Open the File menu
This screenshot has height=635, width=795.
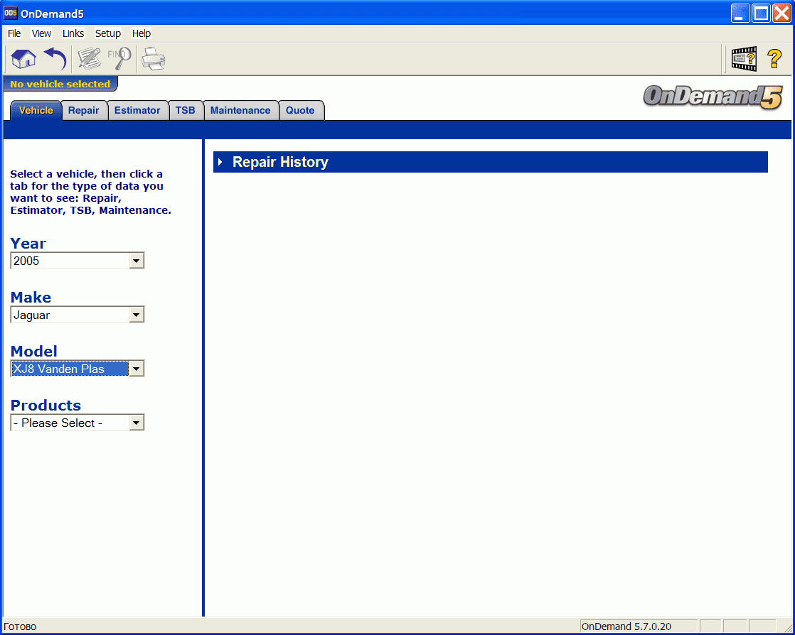click(x=14, y=33)
